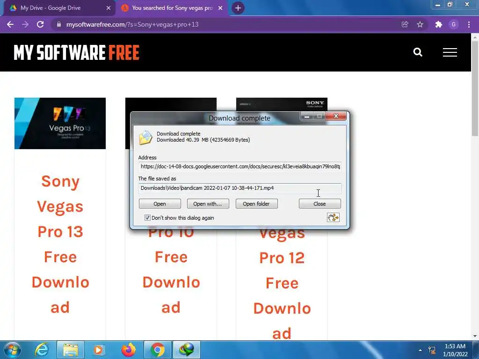This screenshot has height=359, width=479.
Task: Click the Vegas Pro 13 thumbnail image
Action: (60, 123)
